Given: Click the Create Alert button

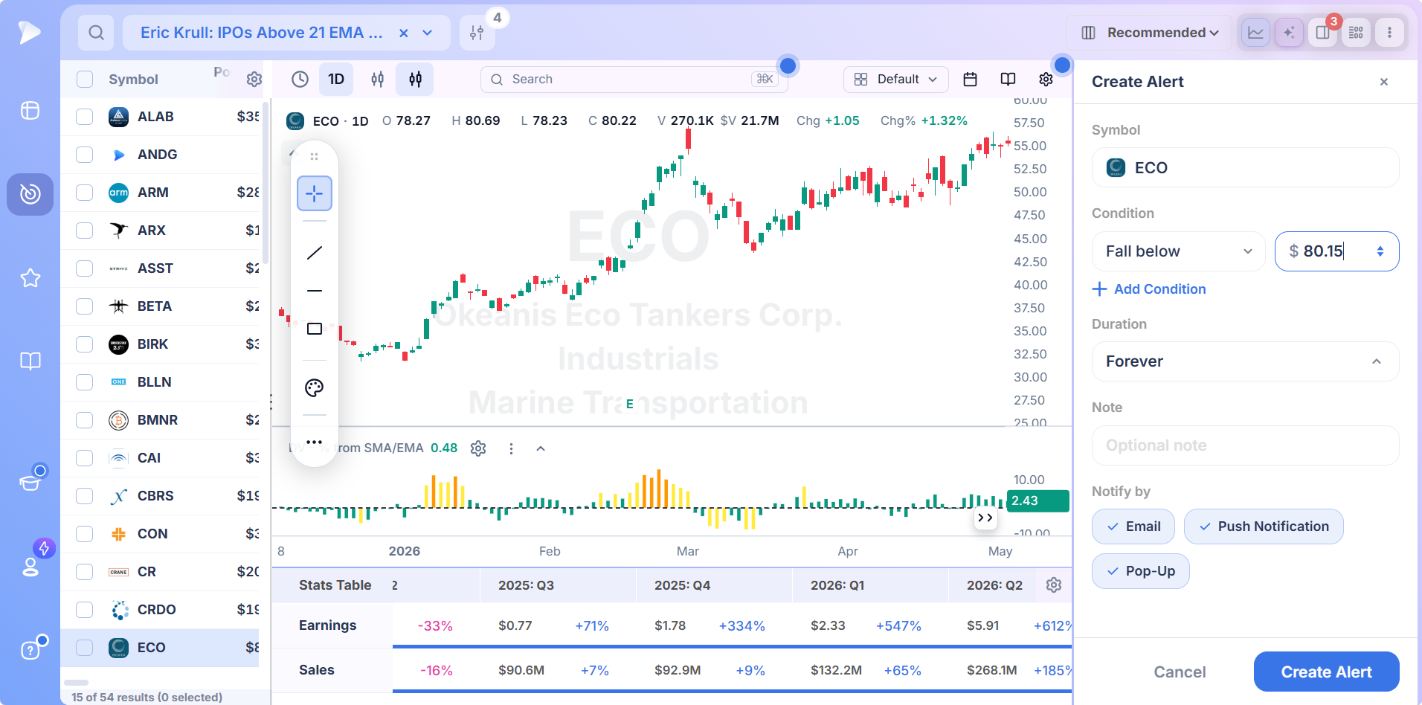Looking at the screenshot, I should pos(1326,672).
